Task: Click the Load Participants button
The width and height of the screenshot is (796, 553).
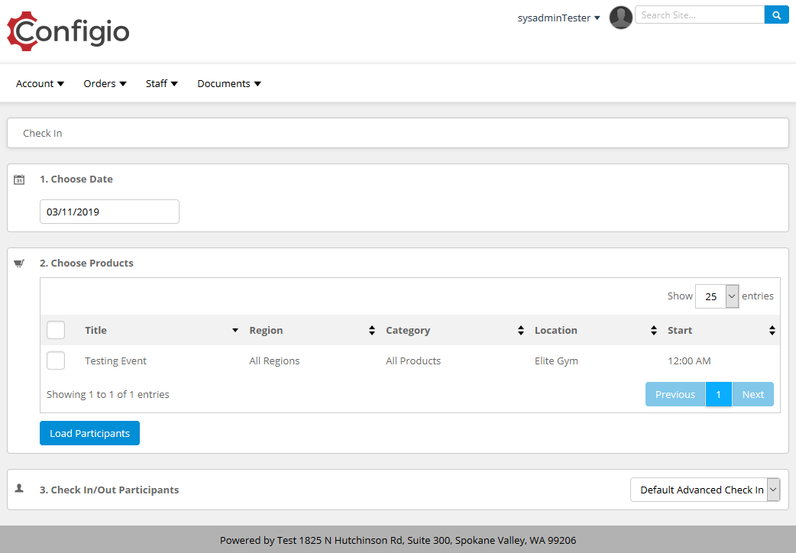Action: (x=90, y=433)
